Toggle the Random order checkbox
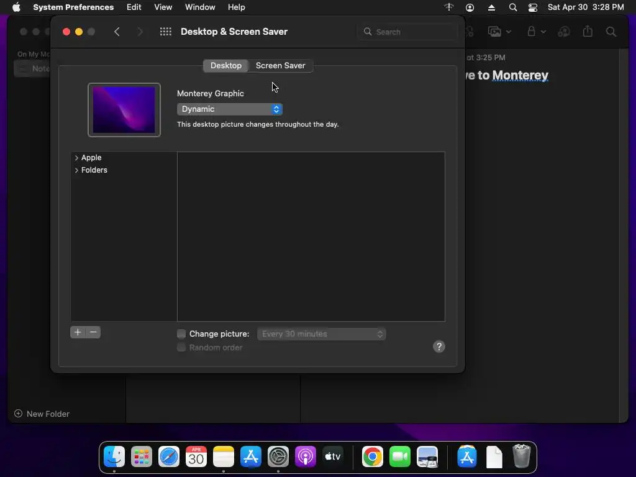This screenshot has height=477, width=636. (x=181, y=348)
